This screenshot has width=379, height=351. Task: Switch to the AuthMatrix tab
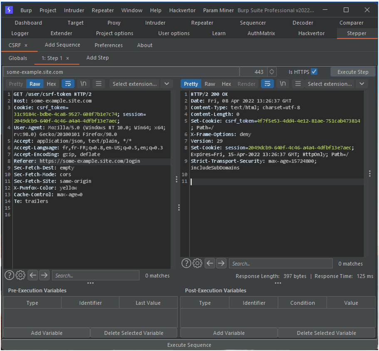(x=261, y=33)
